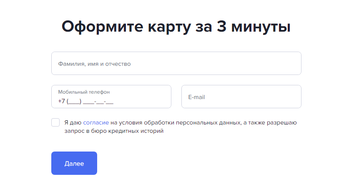Screen dimensions: 364x184
Task: Click the запрос в бюро кредитных историй text
Action: tap(114, 131)
